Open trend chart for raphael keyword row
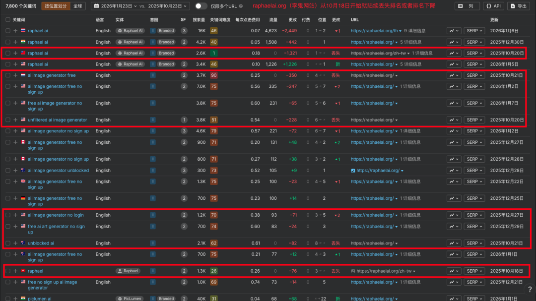This screenshot has width=536, height=301. [x=454, y=271]
